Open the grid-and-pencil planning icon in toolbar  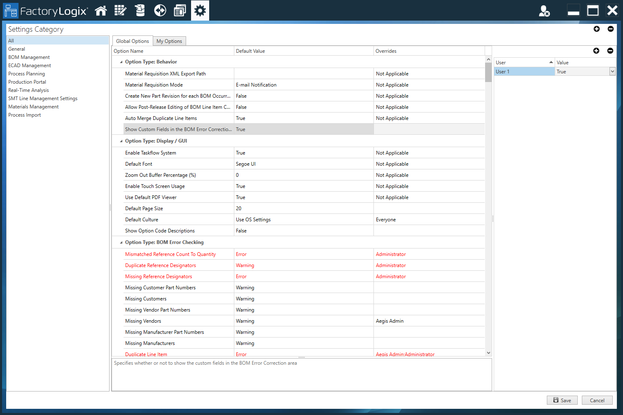pos(120,10)
